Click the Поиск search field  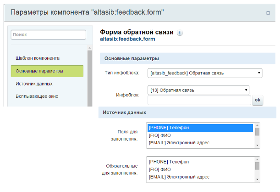point(49,34)
